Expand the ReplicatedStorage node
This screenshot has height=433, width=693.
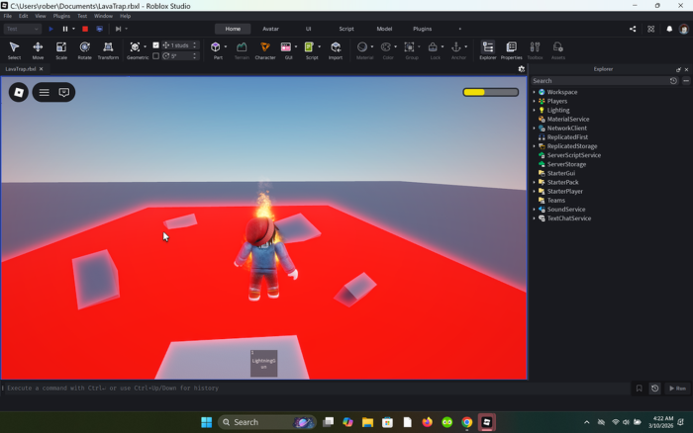[x=534, y=146]
